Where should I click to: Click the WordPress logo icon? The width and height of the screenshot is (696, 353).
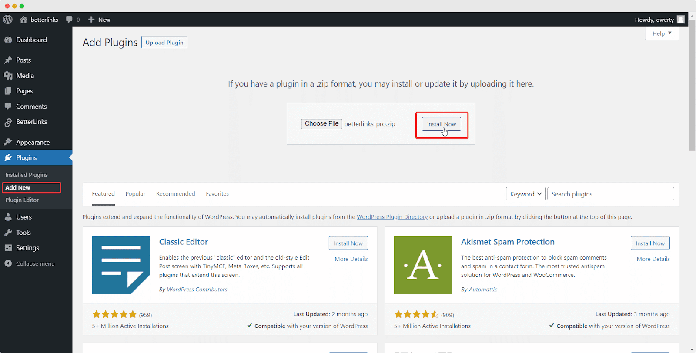coord(8,20)
